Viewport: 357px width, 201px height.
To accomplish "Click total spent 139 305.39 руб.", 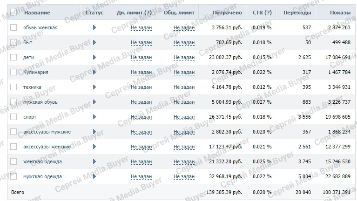I will (224, 192).
